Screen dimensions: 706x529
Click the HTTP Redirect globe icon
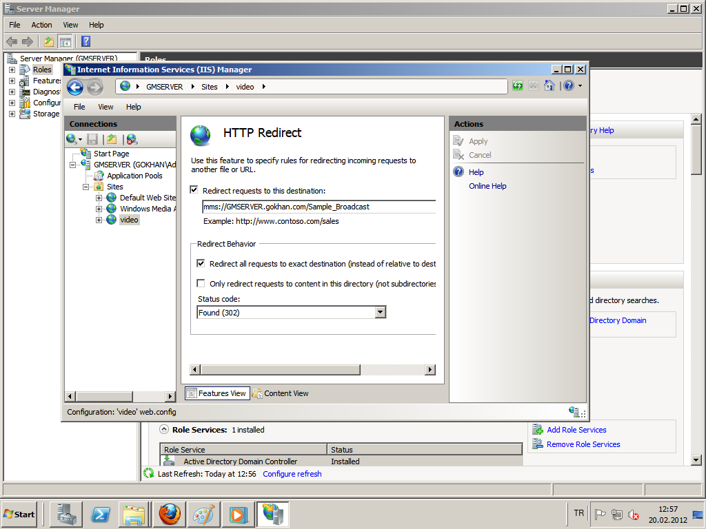pyautogui.click(x=201, y=136)
